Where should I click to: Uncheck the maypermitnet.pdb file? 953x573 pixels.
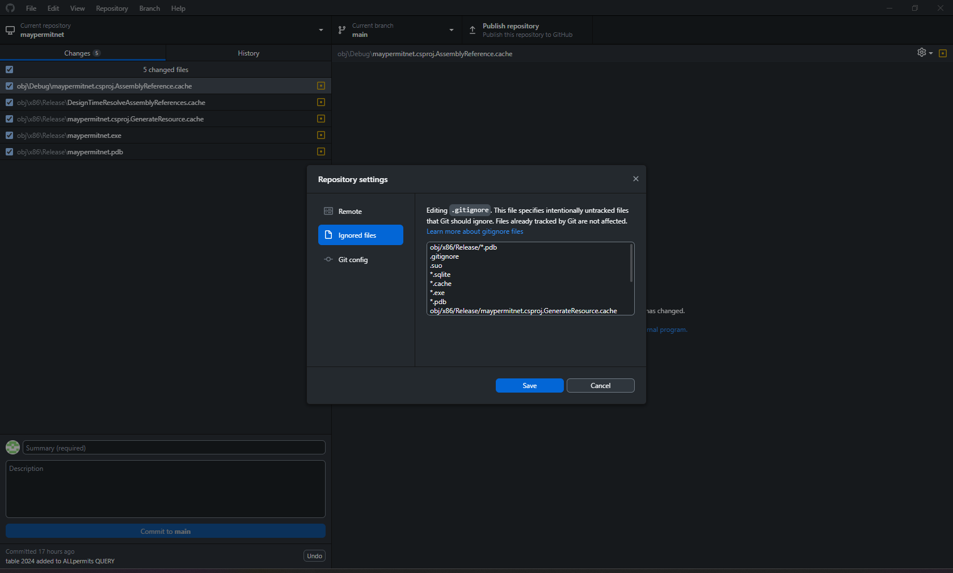9,151
